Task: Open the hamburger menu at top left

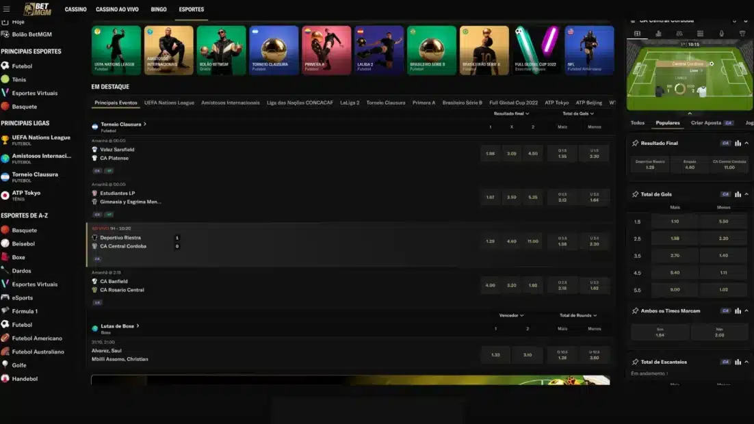Action: coord(6,9)
